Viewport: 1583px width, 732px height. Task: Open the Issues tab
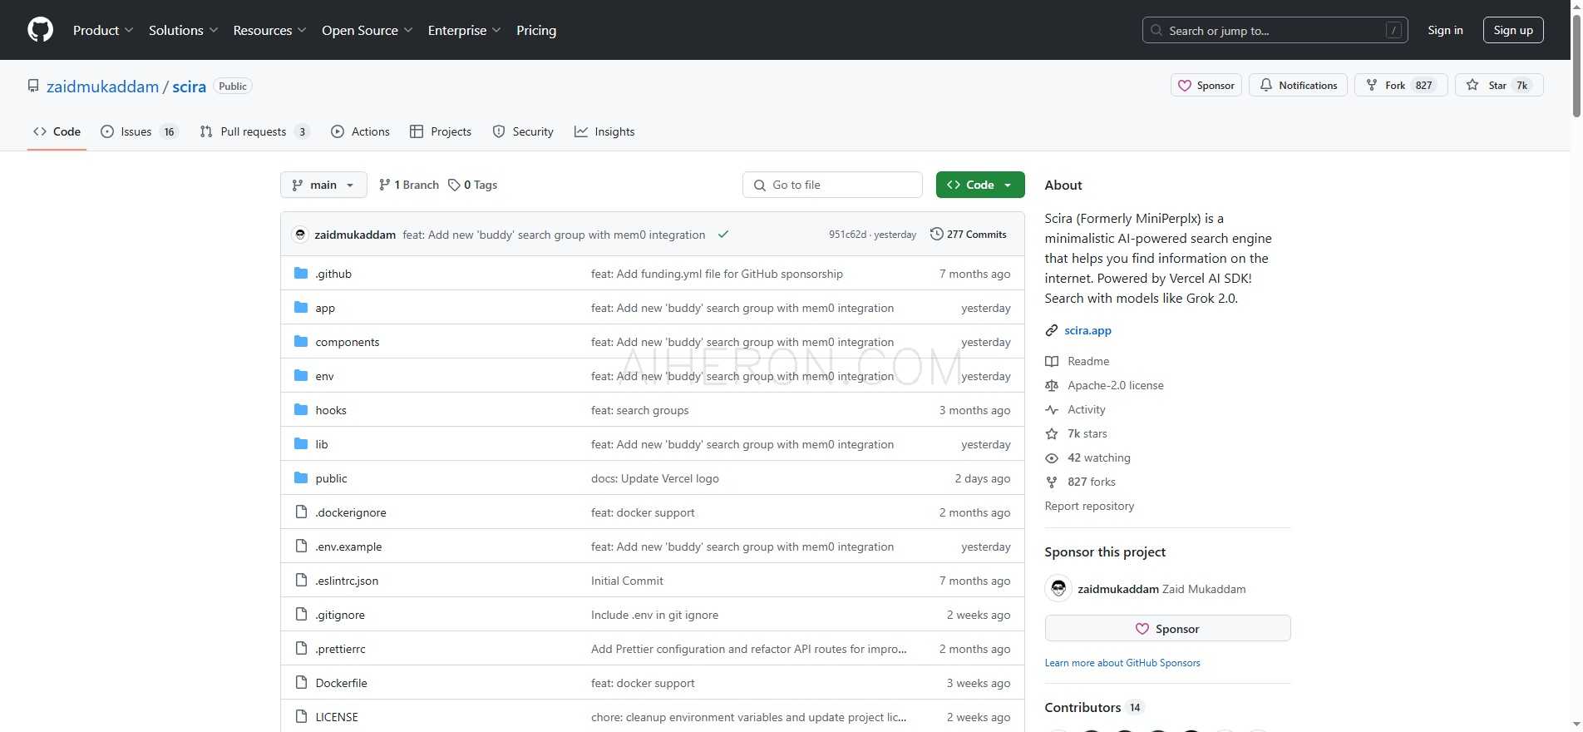click(x=139, y=131)
